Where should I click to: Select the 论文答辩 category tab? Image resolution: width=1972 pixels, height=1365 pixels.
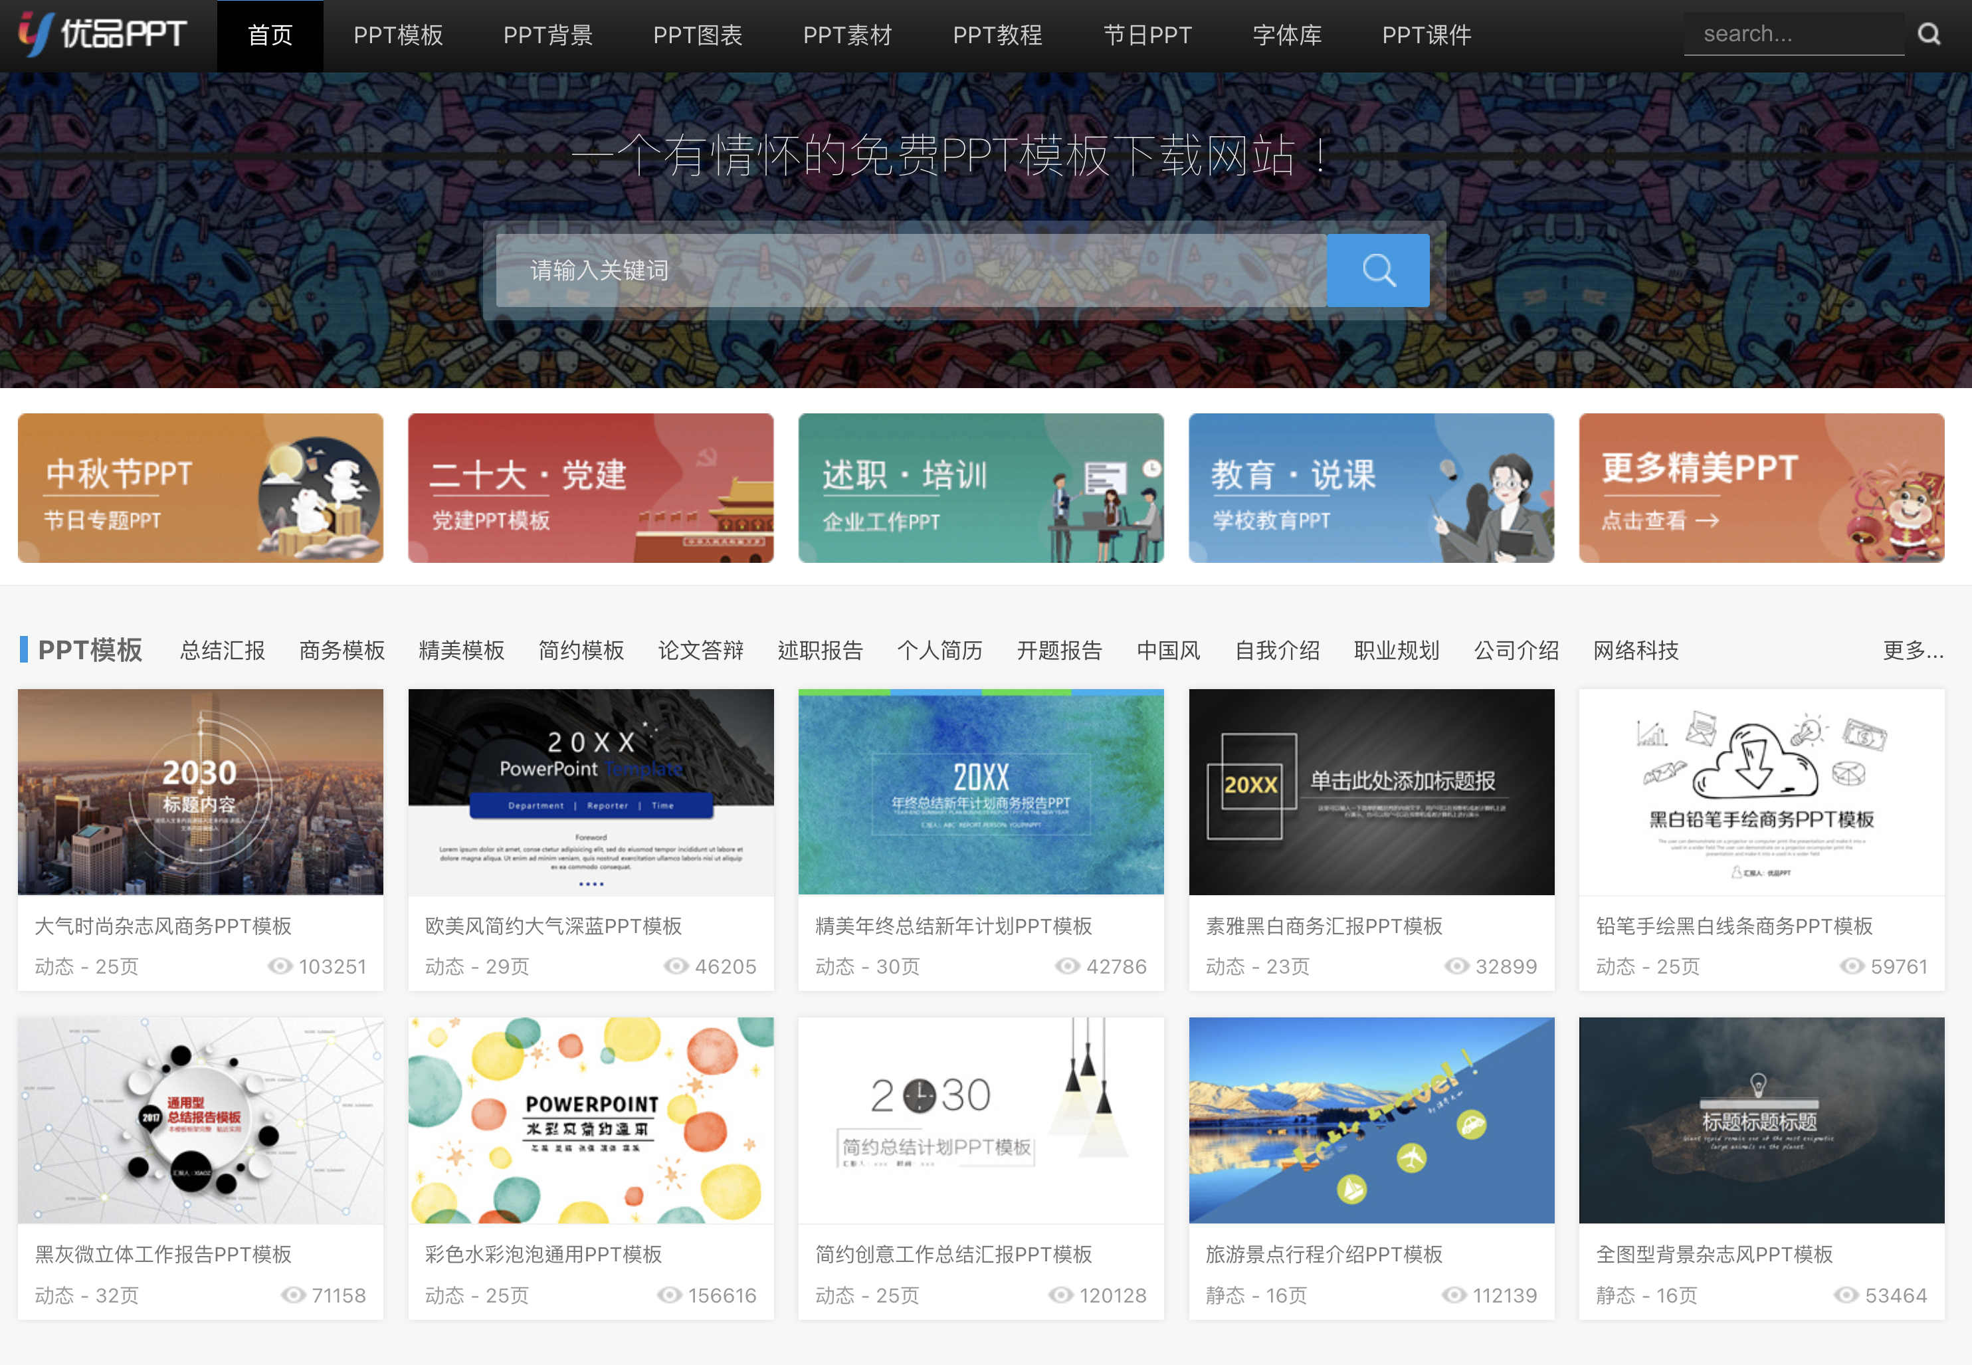click(x=700, y=650)
